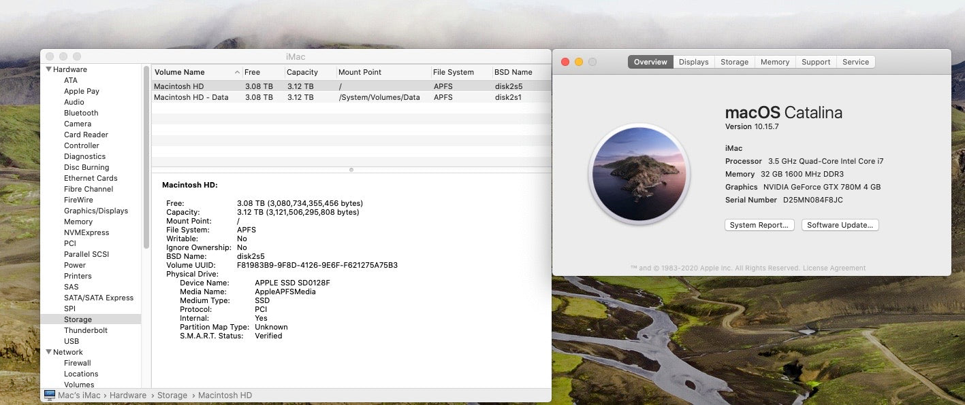Open the Memory tab in About This Mac
Image resolution: width=965 pixels, height=405 pixels.
pos(774,61)
